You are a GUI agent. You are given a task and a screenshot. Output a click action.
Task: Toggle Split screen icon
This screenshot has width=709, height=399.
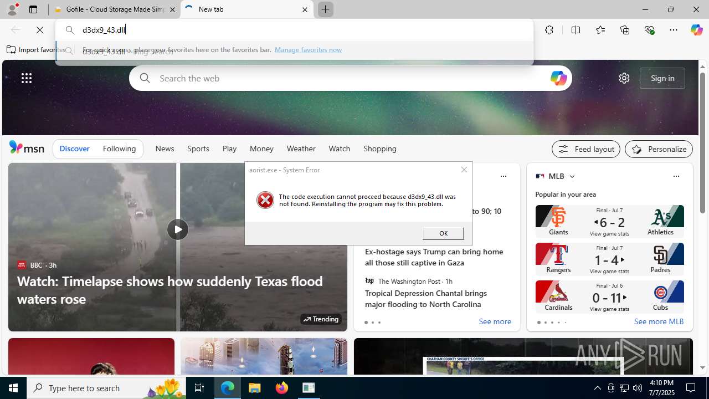click(576, 30)
